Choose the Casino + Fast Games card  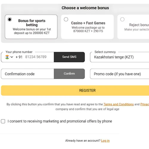pyautogui.click(x=87, y=27)
